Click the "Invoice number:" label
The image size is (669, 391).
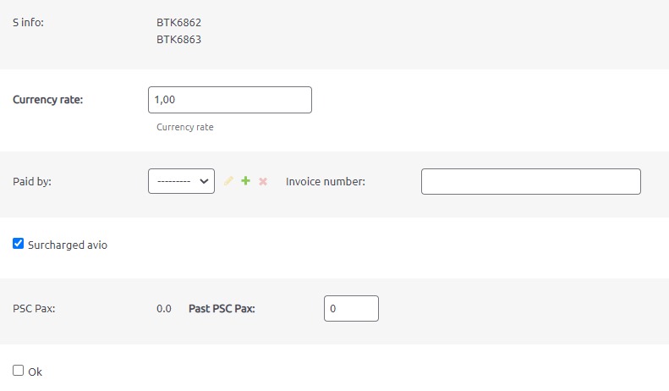pyautogui.click(x=326, y=181)
